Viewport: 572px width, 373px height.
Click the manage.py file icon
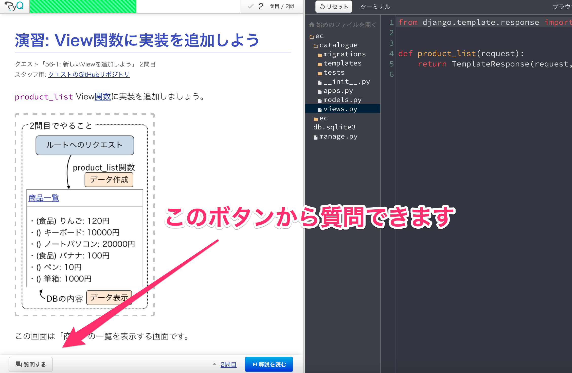[x=316, y=136]
